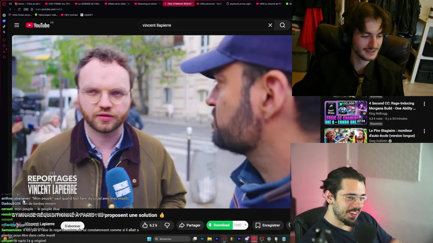
Task: Open the ChatGPT bookmark
Action: (87, 15)
